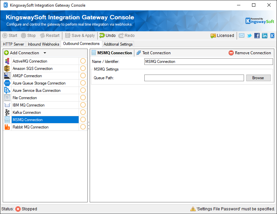Minimize the console window
Screen dimensions: 277x214
point(239,5)
